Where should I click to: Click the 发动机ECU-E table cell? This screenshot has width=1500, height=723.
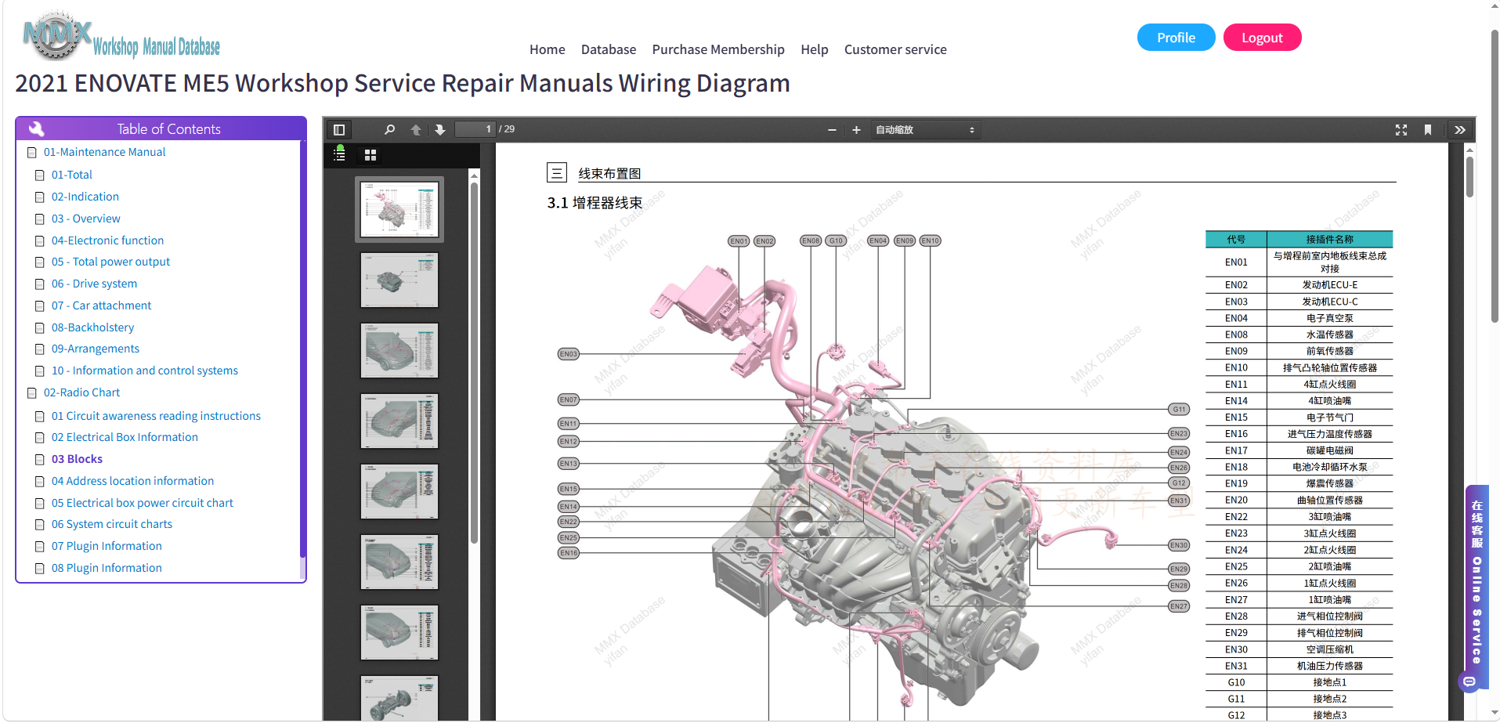(1330, 285)
